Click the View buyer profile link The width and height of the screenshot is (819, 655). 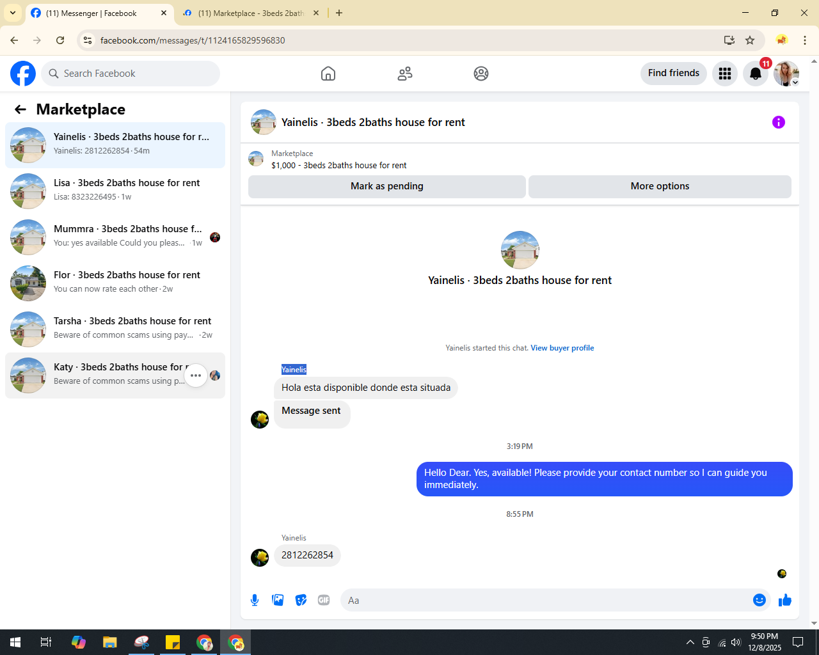[x=562, y=348]
